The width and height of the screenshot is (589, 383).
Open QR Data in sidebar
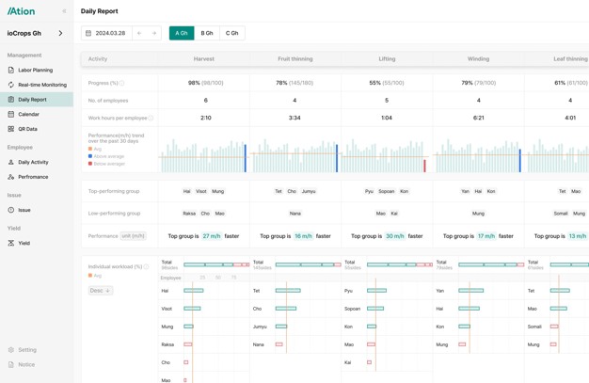coord(27,129)
